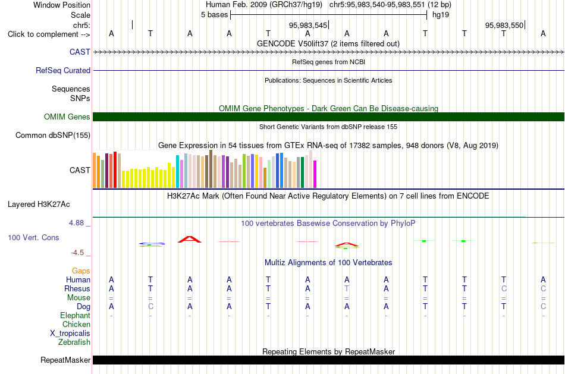
Task: Click the Rhesus species label
Action: 77,288
